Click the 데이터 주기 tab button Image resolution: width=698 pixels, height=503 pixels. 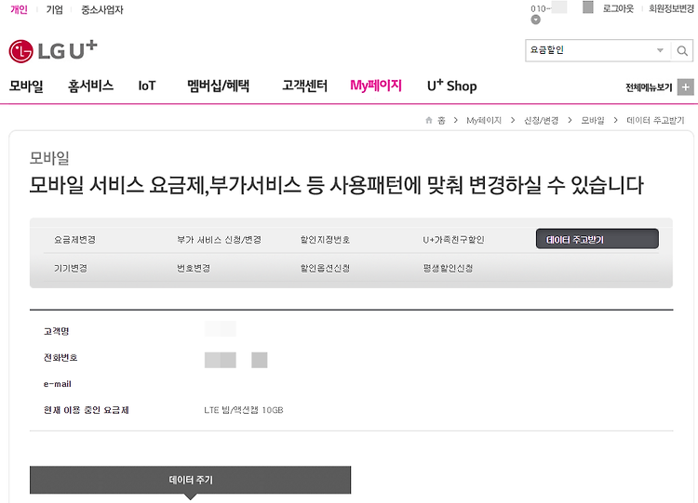click(x=190, y=480)
